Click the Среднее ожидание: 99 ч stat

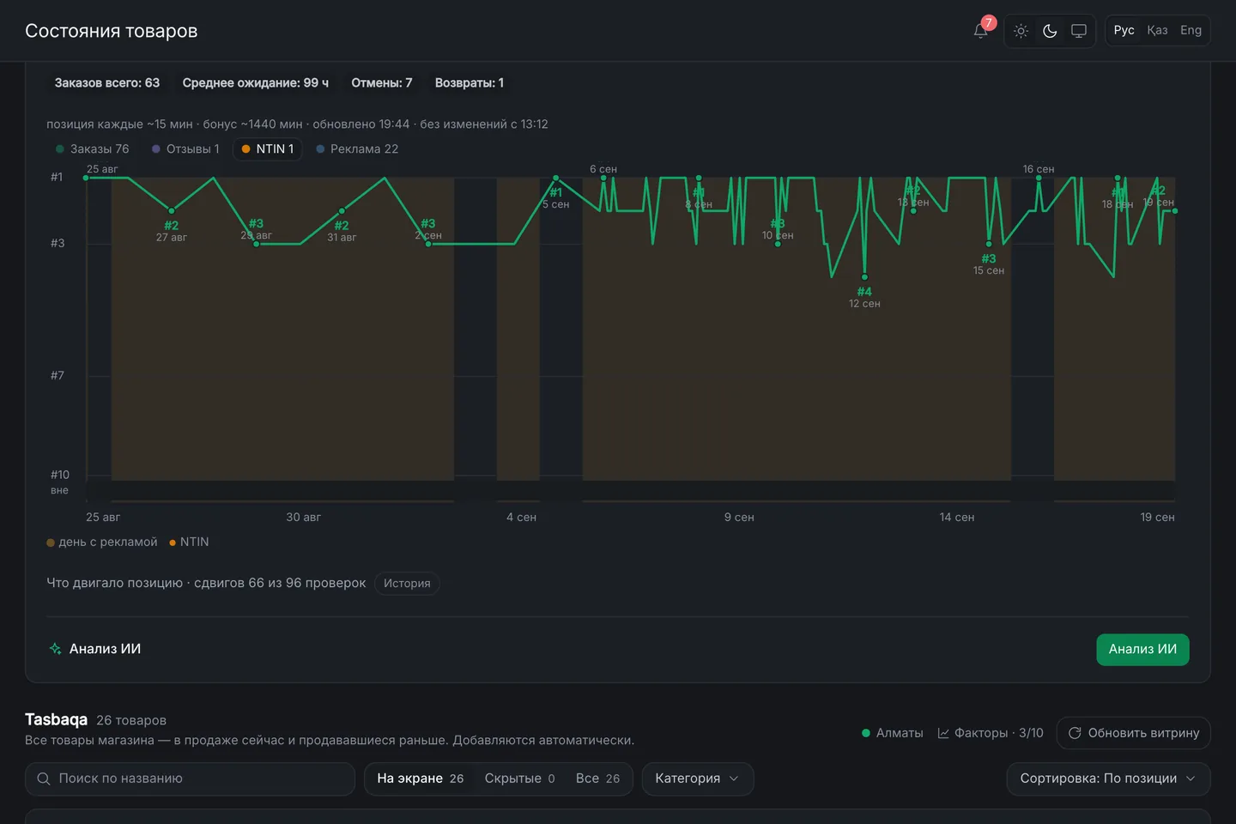click(x=256, y=83)
